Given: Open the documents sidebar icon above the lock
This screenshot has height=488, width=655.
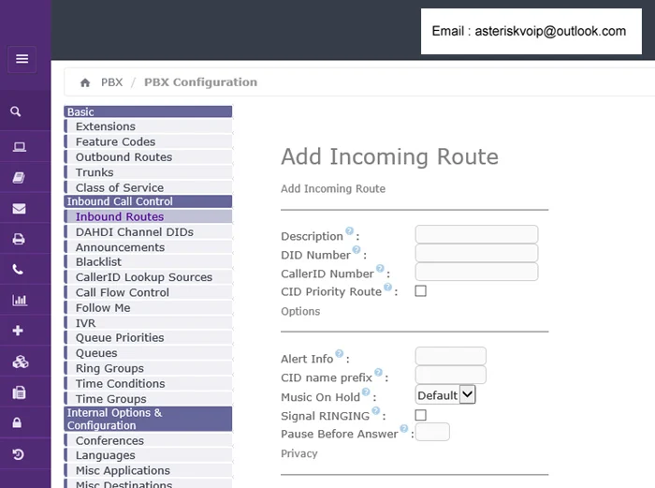Looking at the screenshot, I should [x=20, y=392].
